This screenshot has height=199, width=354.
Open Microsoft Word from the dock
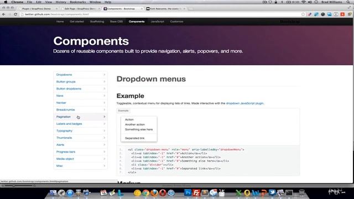point(256,193)
